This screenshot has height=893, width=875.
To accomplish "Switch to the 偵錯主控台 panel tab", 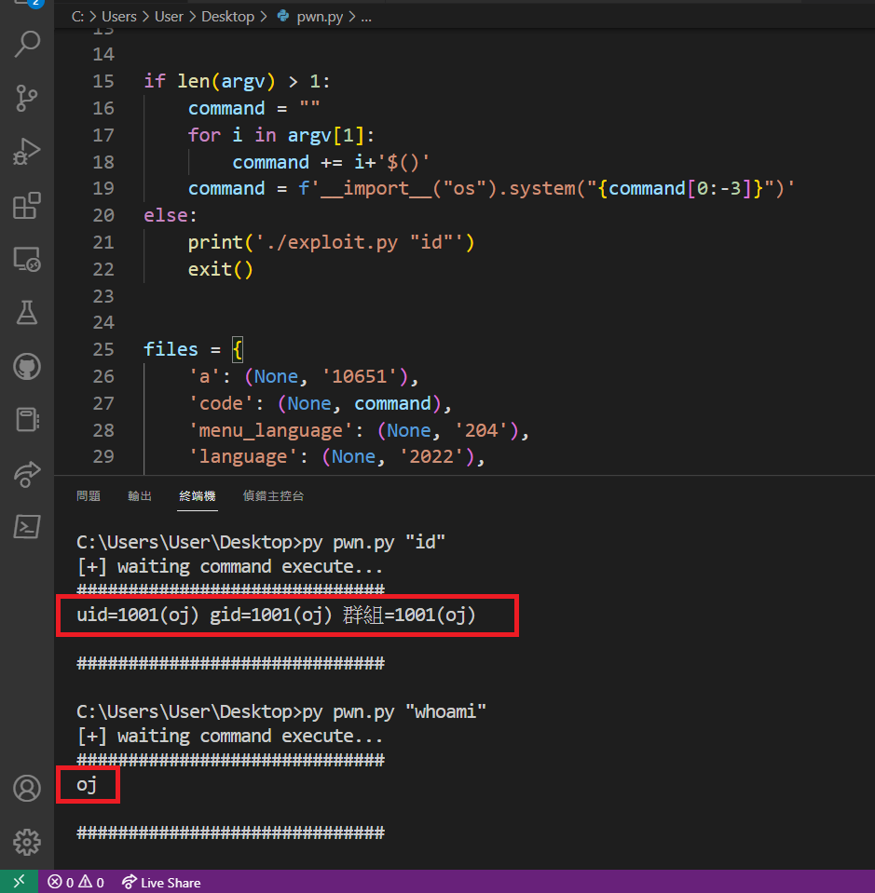I will tap(274, 496).
